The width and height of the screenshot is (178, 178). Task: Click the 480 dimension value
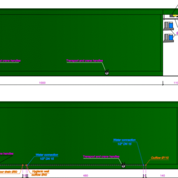[85, 175]
